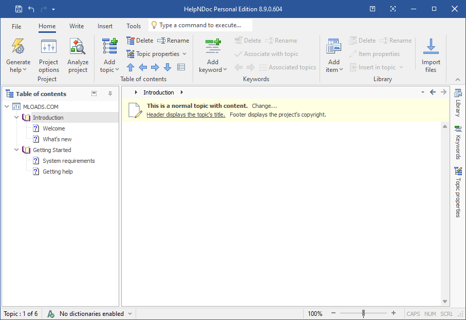Click the Import files icon
Screen dimensions: 466x320
coord(431,46)
